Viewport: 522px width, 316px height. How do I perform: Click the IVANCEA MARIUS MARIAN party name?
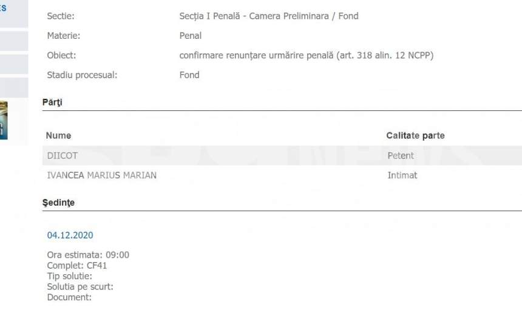[x=101, y=175]
